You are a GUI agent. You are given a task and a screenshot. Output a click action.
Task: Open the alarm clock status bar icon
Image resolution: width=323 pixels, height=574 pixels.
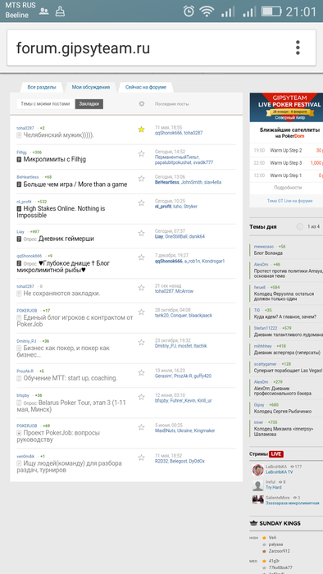[x=189, y=11]
